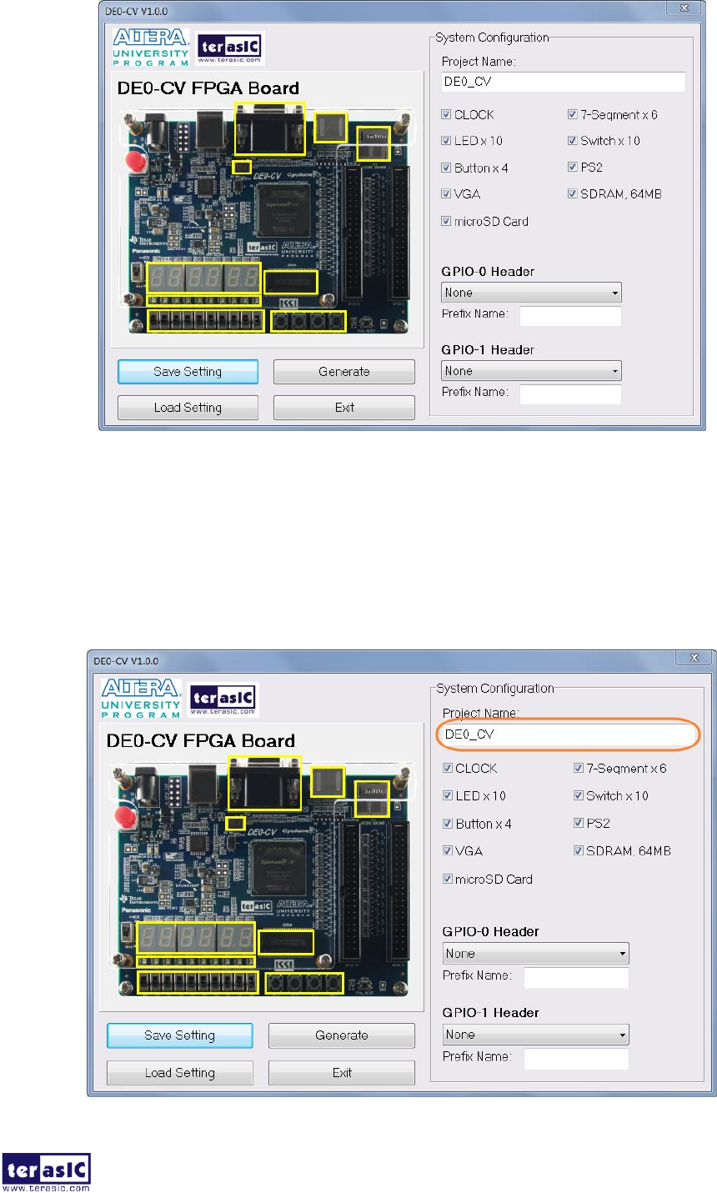Toggle Button x 4 in lower window

[x=448, y=824]
